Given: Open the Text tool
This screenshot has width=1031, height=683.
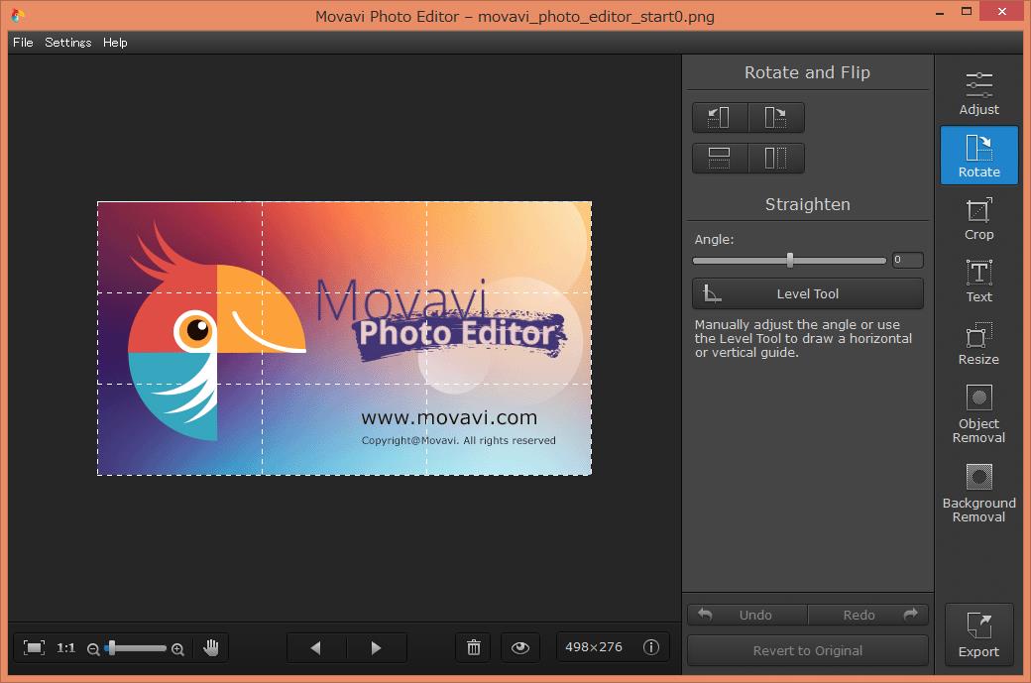Looking at the screenshot, I should click(x=978, y=282).
